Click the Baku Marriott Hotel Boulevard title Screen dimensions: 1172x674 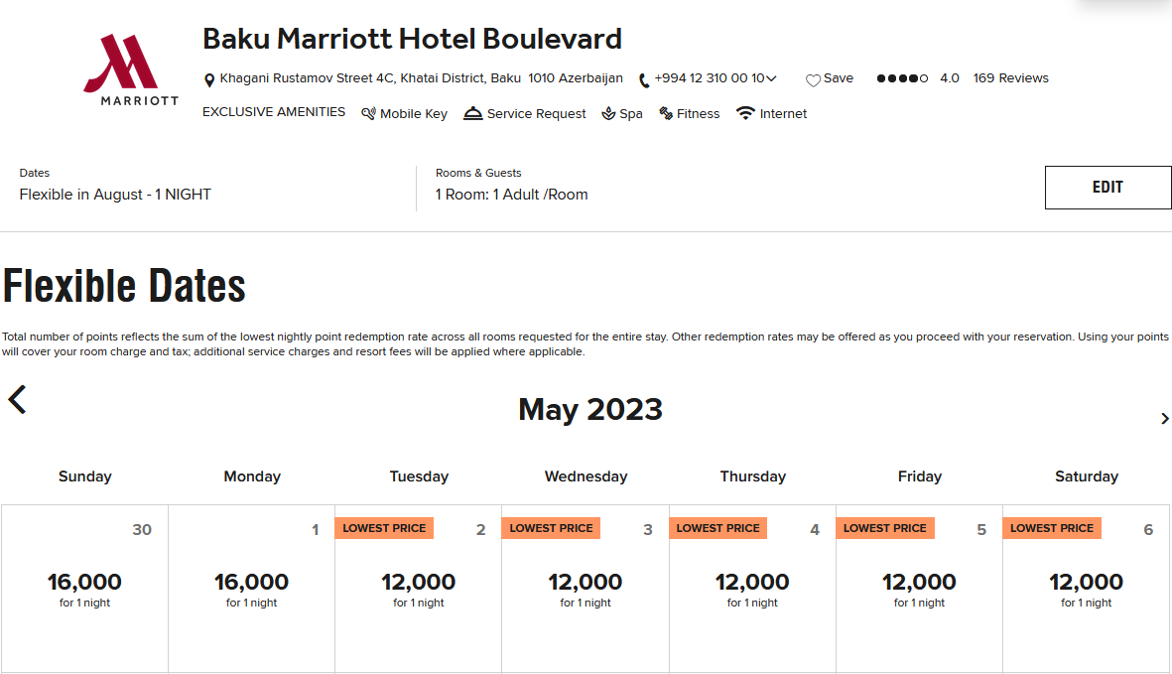411,38
